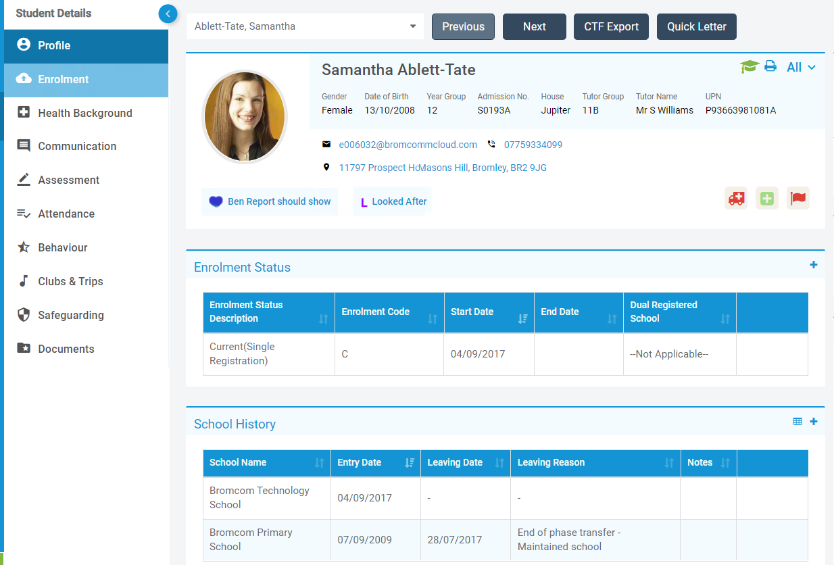The height and width of the screenshot is (565, 834).
Task: Click the Quick Letter button
Action: [697, 26]
